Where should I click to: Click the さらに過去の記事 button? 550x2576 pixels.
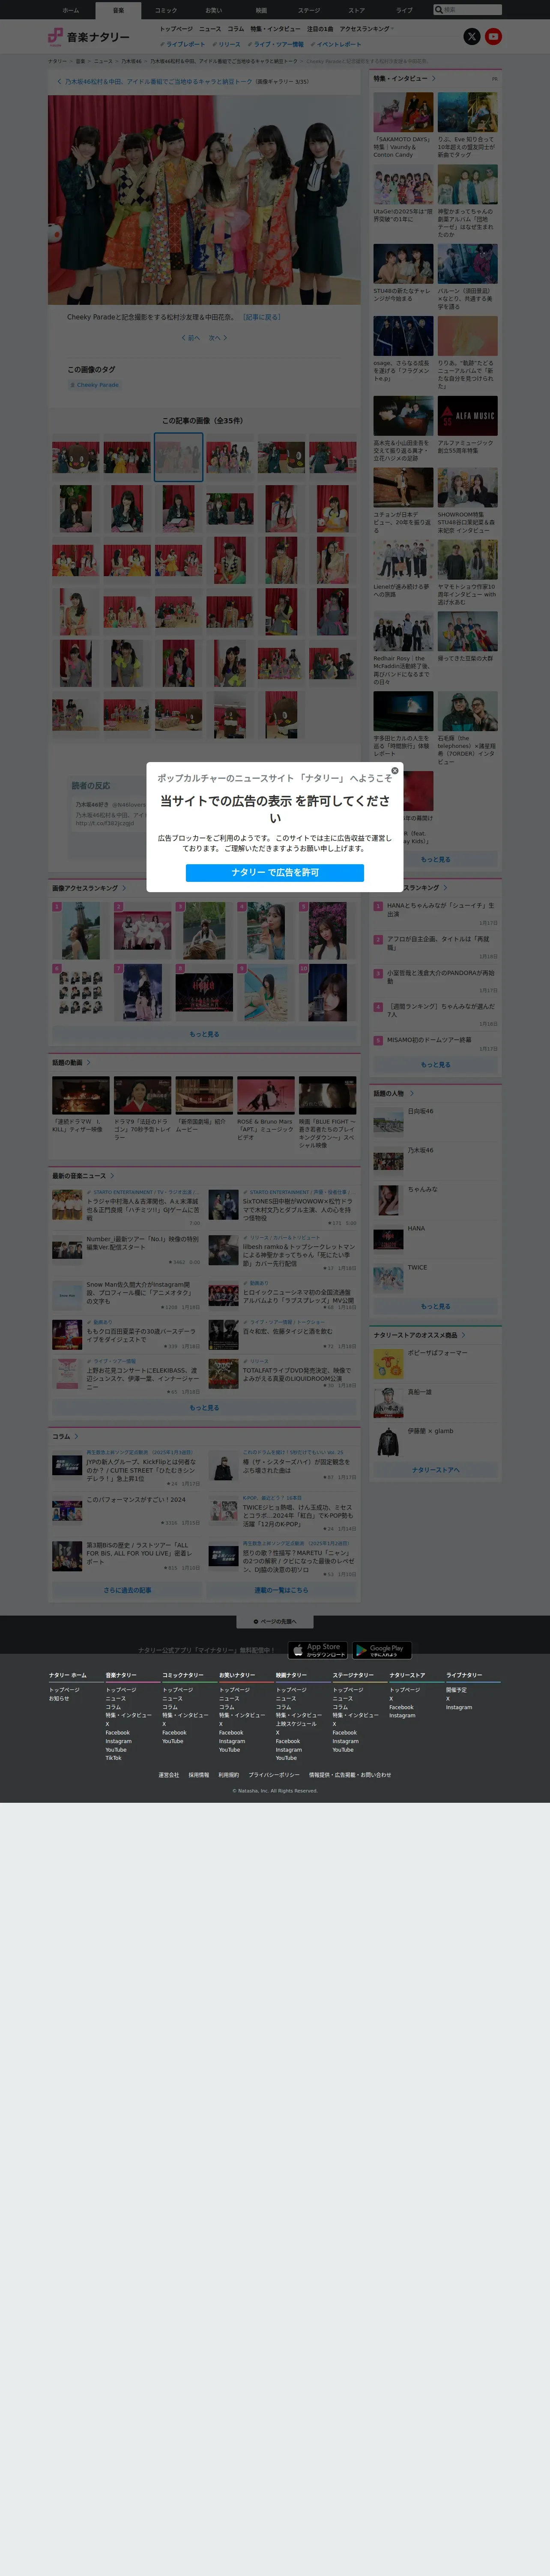(x=128, y=1590)
